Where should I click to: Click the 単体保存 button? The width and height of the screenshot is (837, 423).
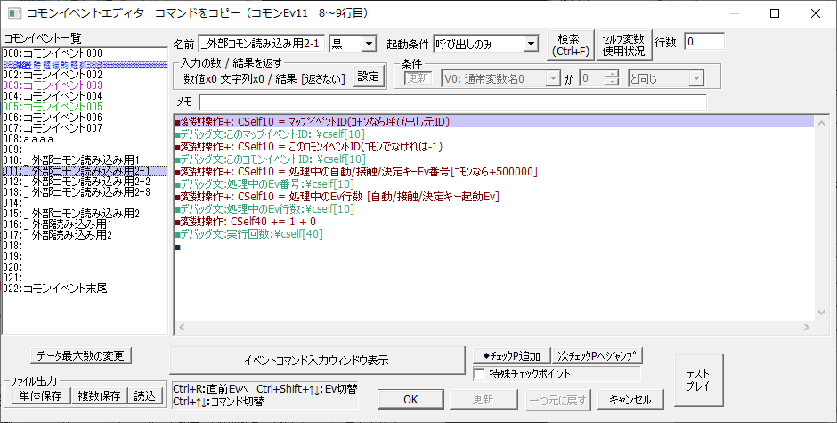click(41, 395)
